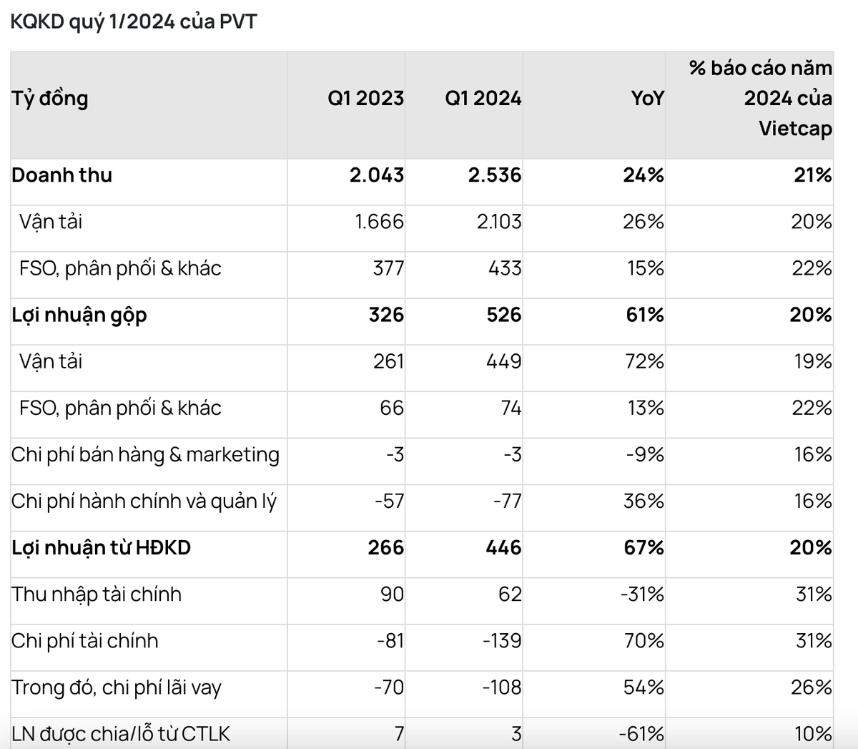The height and width of the screenshot is (749, 858).
Task: Select the 'Tỷ đồng' column header
Action: pos(50,98)
